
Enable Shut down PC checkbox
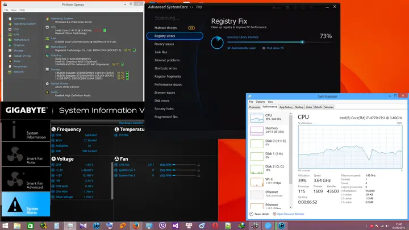point(264,48)
